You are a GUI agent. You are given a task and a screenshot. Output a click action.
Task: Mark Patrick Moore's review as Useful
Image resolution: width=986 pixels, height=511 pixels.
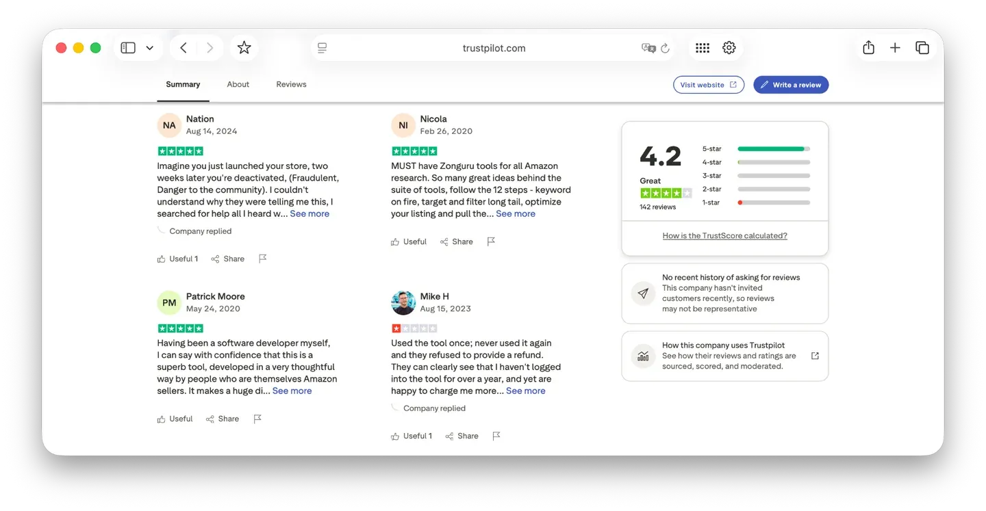point(175,419)
